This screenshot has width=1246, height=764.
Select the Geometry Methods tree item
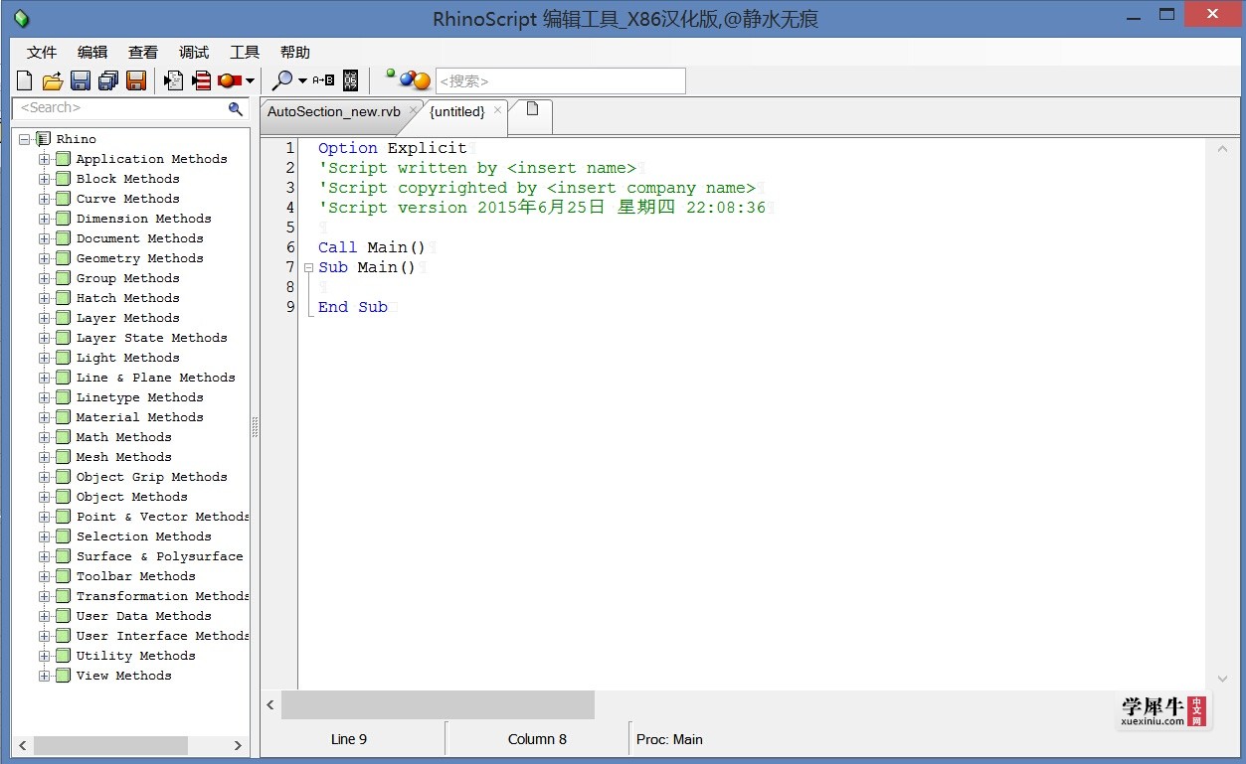click(x=140, y=258)
